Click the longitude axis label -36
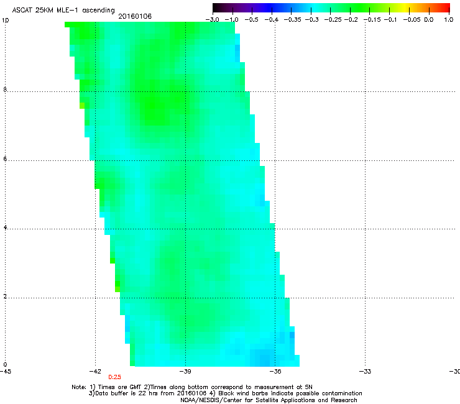Screen dimensions: 460x404 pos(275,372)
